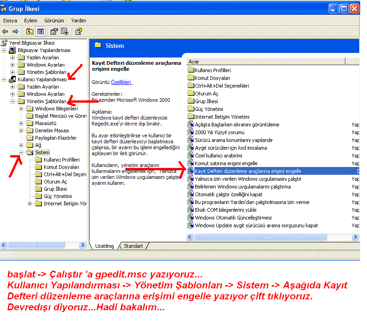Click left arrow of the settings list scrollbar

(x=190, y=237)
